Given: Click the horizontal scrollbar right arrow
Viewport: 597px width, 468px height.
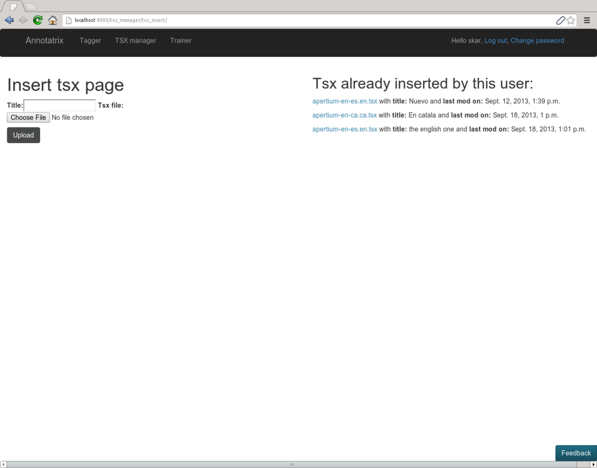Looking at the screenshot, I should coord(593,464).
